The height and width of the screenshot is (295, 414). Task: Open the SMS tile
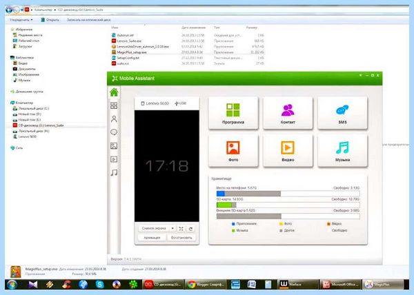point(342,113)
